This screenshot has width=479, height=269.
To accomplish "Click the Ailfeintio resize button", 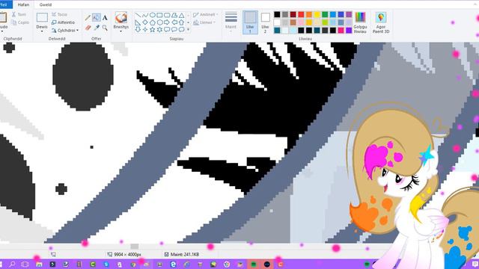I will coord(63,22).
